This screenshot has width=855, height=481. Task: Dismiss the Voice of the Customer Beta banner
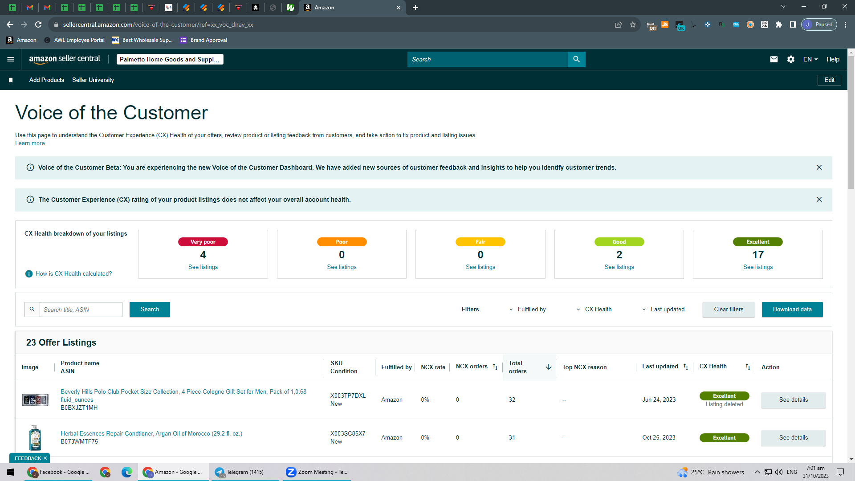click(x=819, y=167)
